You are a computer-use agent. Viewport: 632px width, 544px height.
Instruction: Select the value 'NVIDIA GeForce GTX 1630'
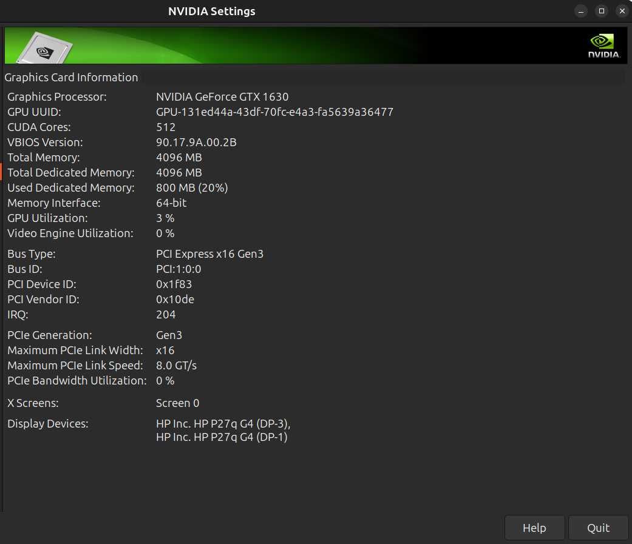pyautogui.click(x=222, y=96)
